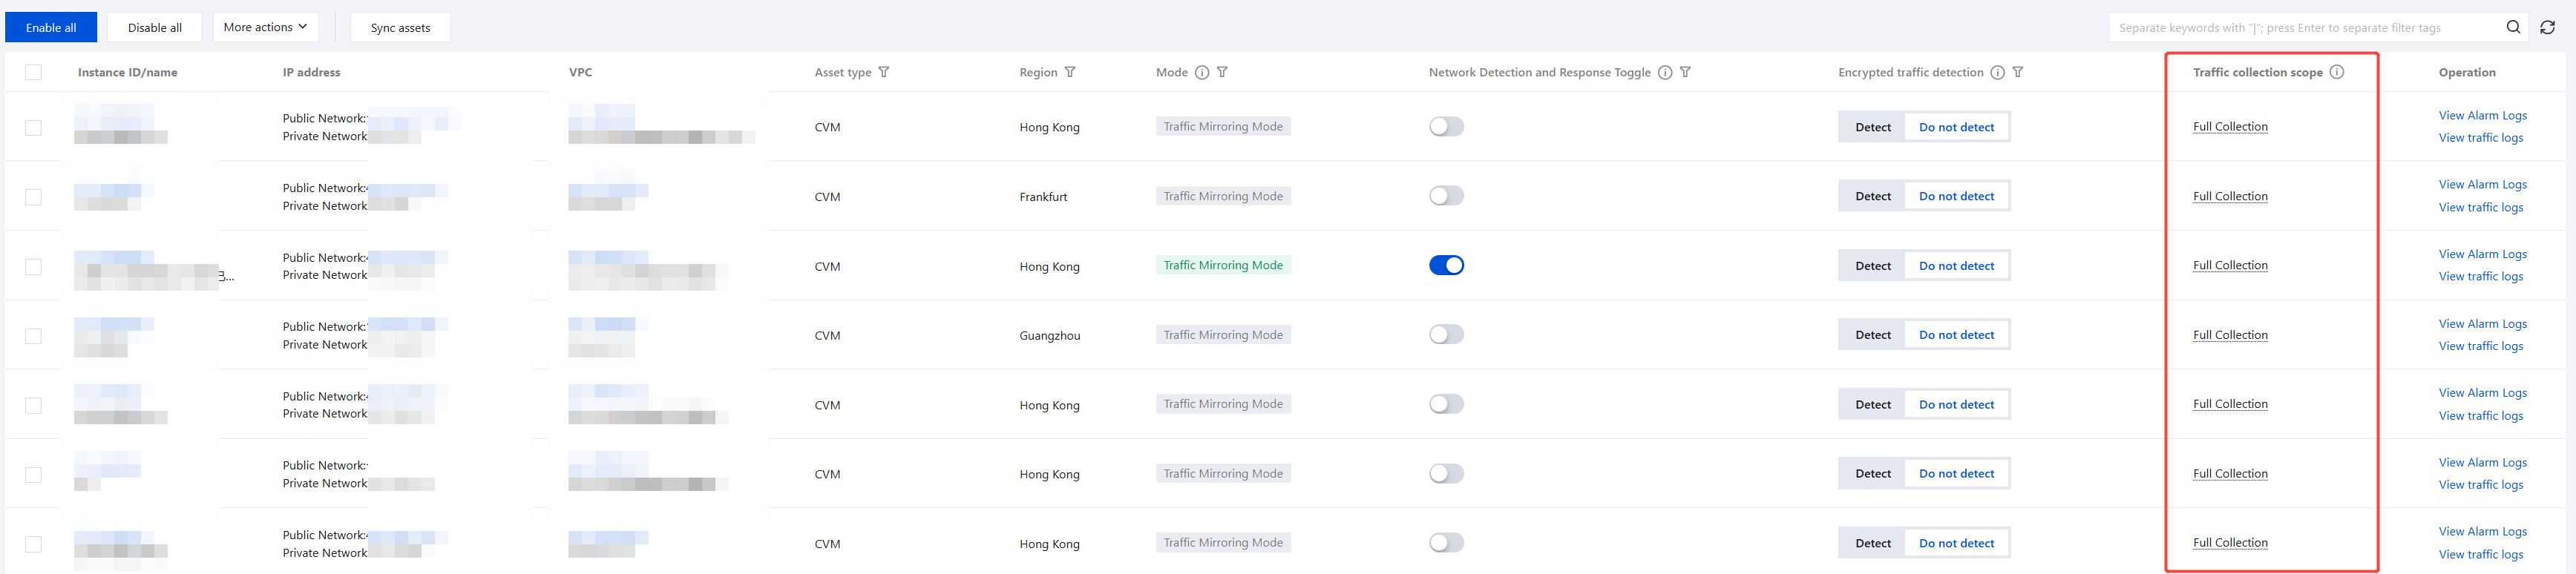Open View Alarm Logs for Frankfurt instance
The width and height of the screenshot is (2576, 574).
pos(2482,185)
